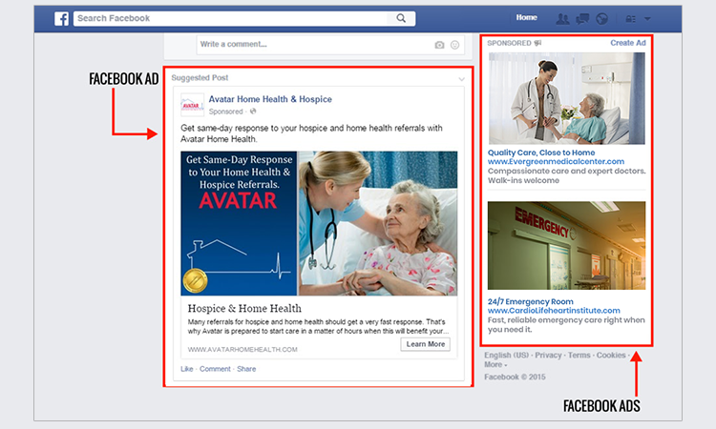
Task: Open the Cookies footer link
Action: (x=611, y=356)
